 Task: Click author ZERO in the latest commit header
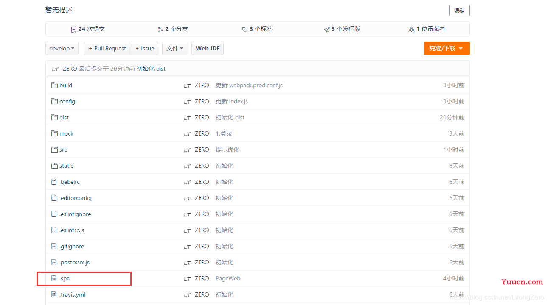(x=70, y=69)
